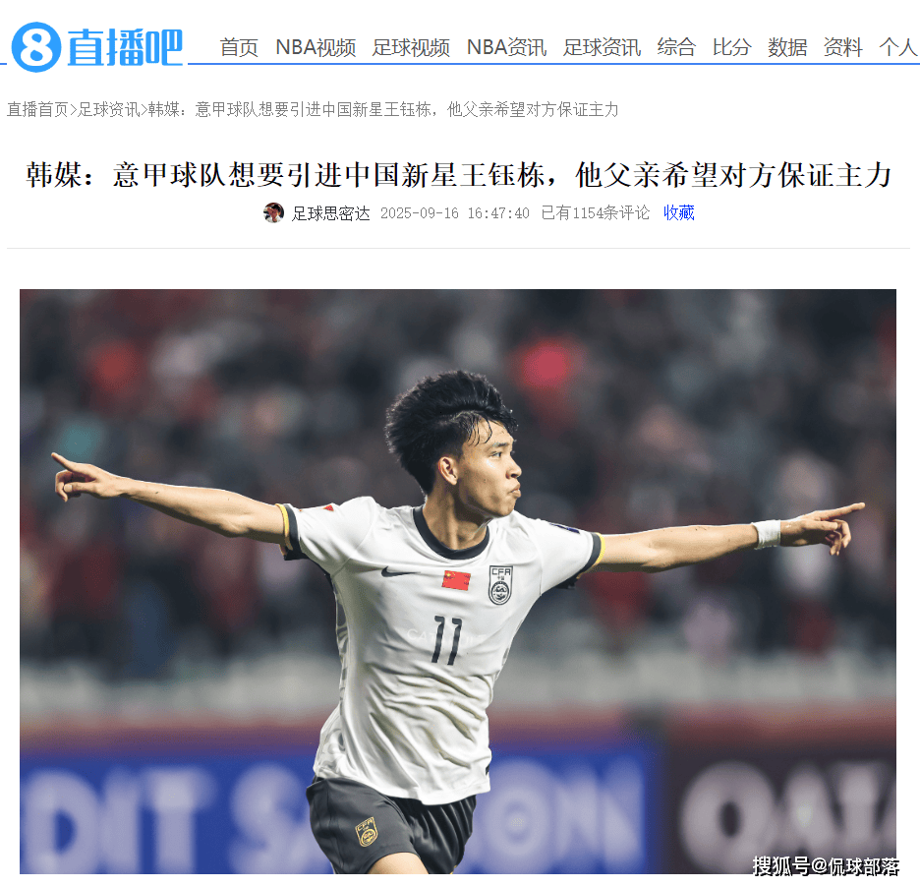920x887 pixels.
Task: Open the 首页 menu item
Action: 239,47
